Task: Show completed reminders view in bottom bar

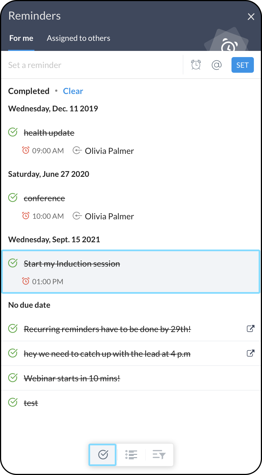Action: pos(103,455)
